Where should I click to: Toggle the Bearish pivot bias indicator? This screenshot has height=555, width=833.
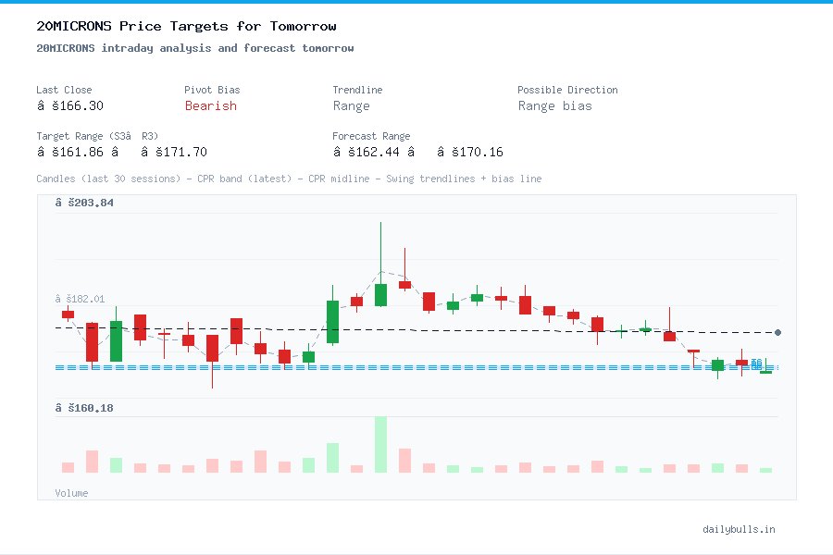click(x=211, y=106)
